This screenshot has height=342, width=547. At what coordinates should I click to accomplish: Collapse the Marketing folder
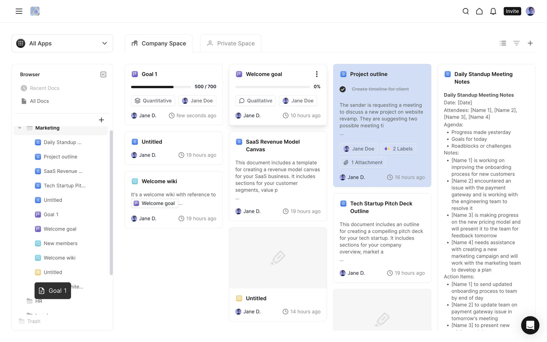[x=20, y=128]
